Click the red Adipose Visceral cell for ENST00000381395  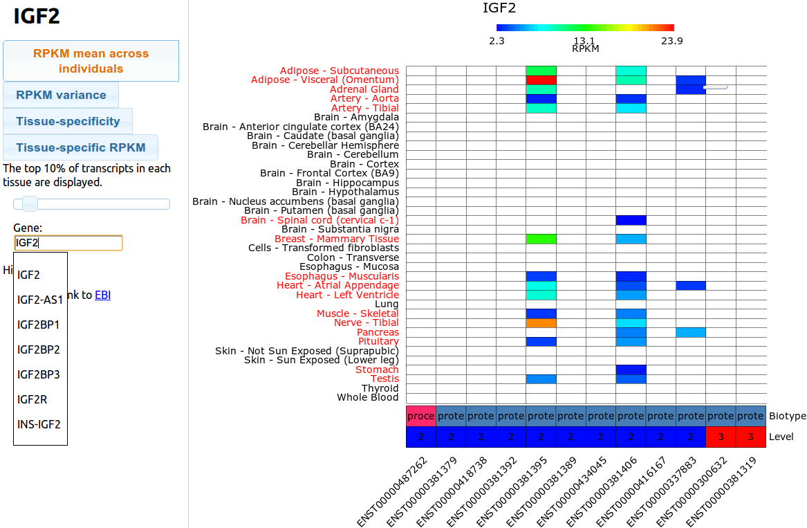click(x=541, y=80)
